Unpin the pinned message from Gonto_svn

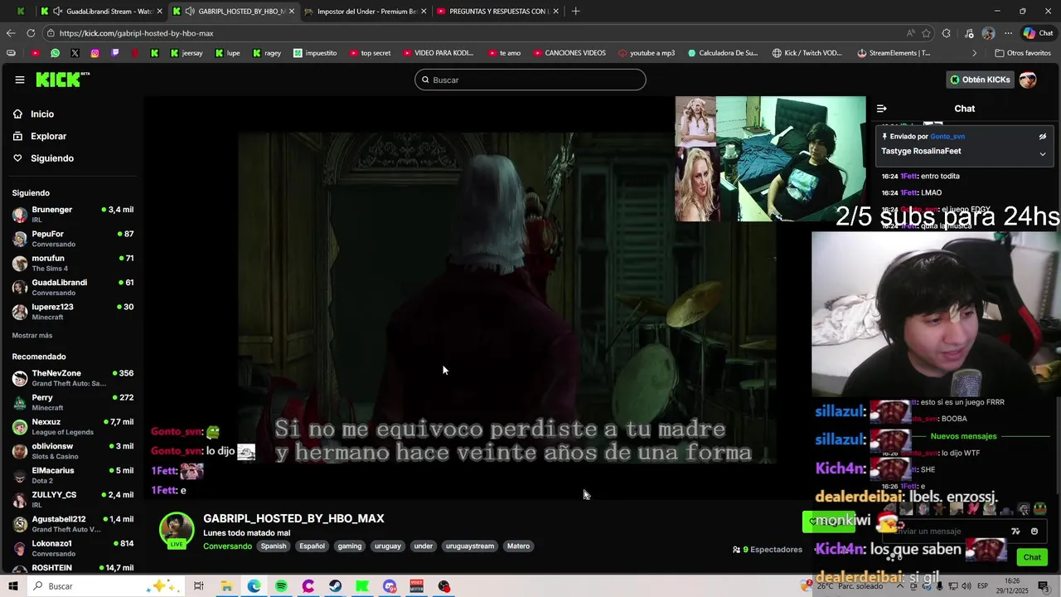1042,136
